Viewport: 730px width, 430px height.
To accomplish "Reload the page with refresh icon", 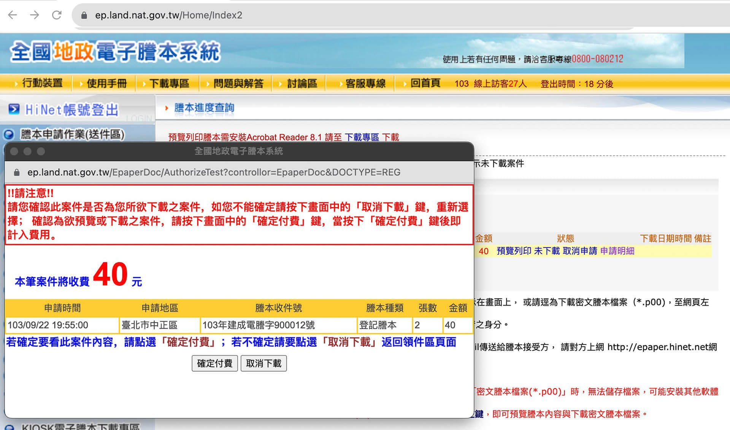I will click(x=57, y=15).
